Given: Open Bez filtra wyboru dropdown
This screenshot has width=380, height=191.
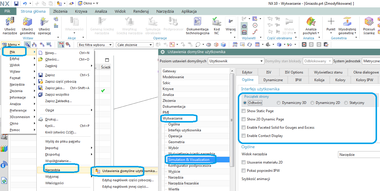Looking at the screenshot, I should pyautogui.click(x=95, y=45).
